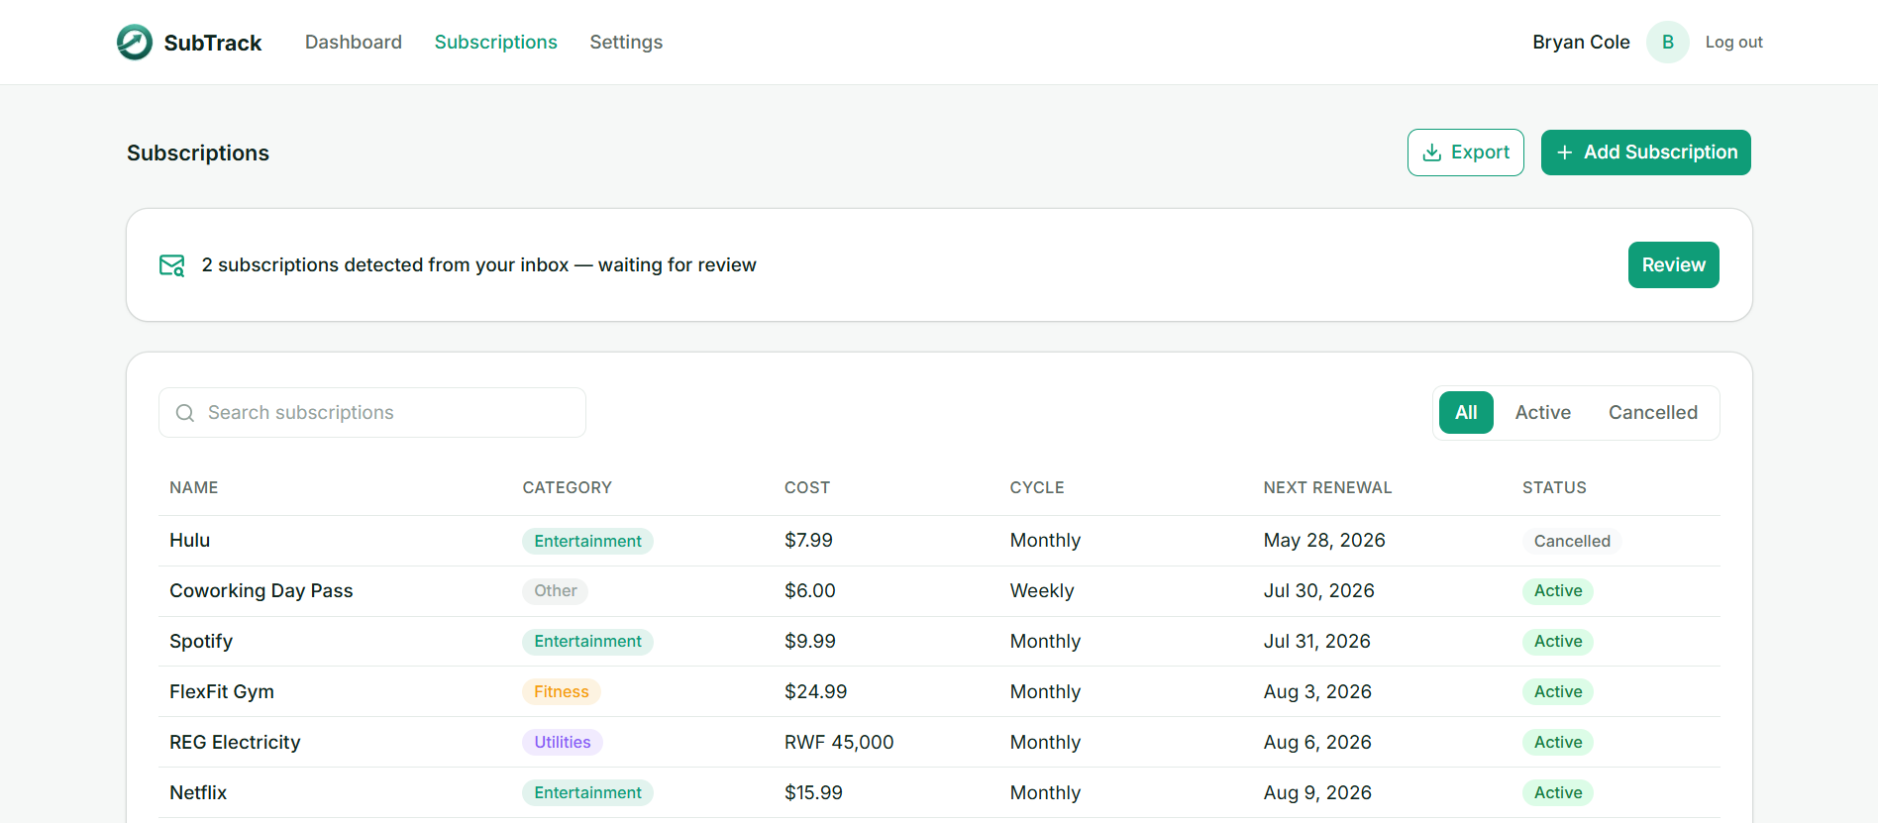Open the Spotify subscription

tap(939, 642)
